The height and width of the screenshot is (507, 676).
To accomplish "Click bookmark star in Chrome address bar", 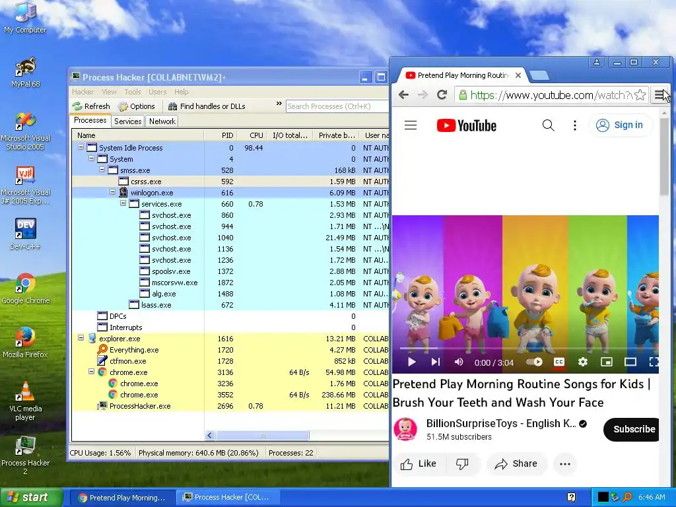I will click(x=640, y=95).
